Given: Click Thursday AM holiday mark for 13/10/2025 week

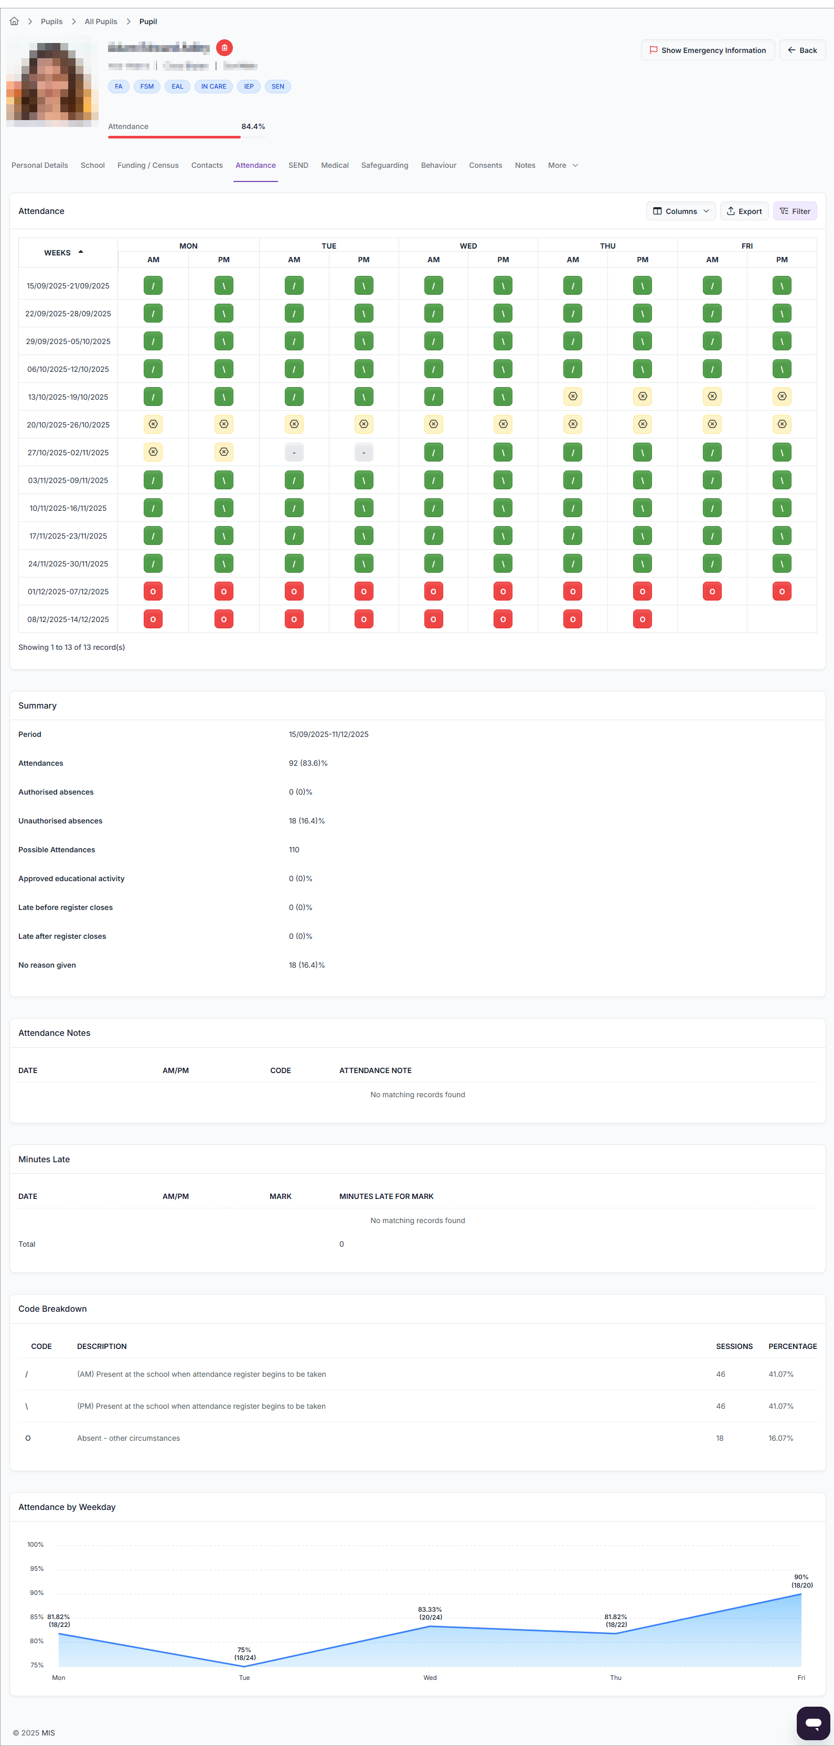Looking at the screenshot, I should click(573, 397).
